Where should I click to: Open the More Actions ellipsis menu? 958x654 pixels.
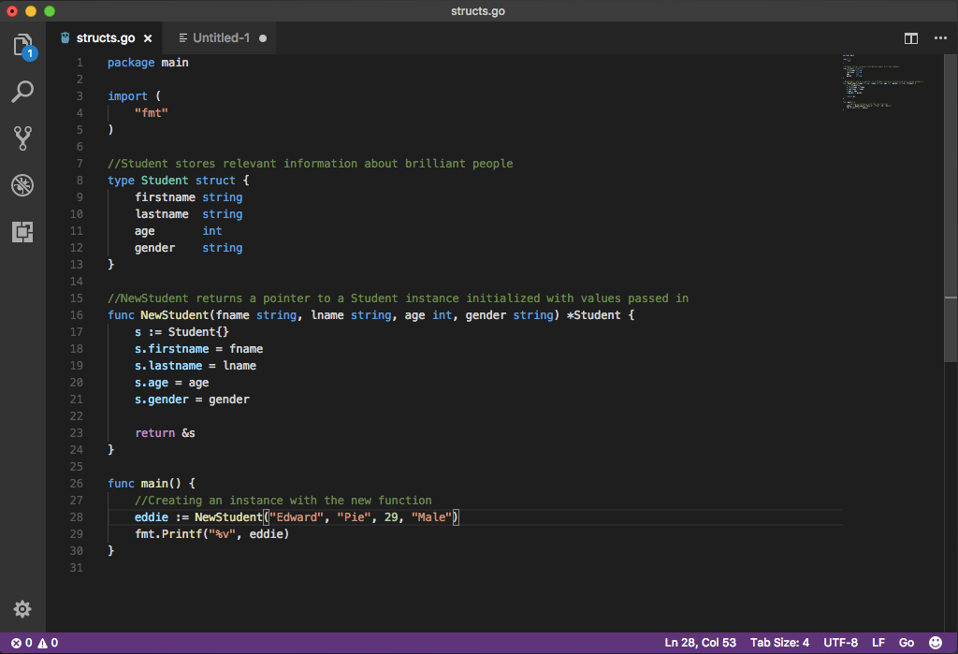coord(940,38)
